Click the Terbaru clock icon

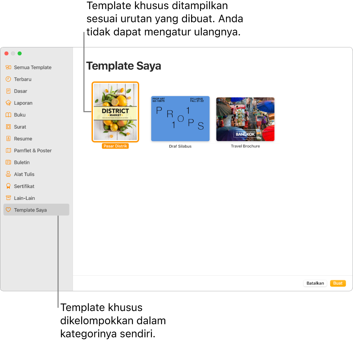pos(8,79)
